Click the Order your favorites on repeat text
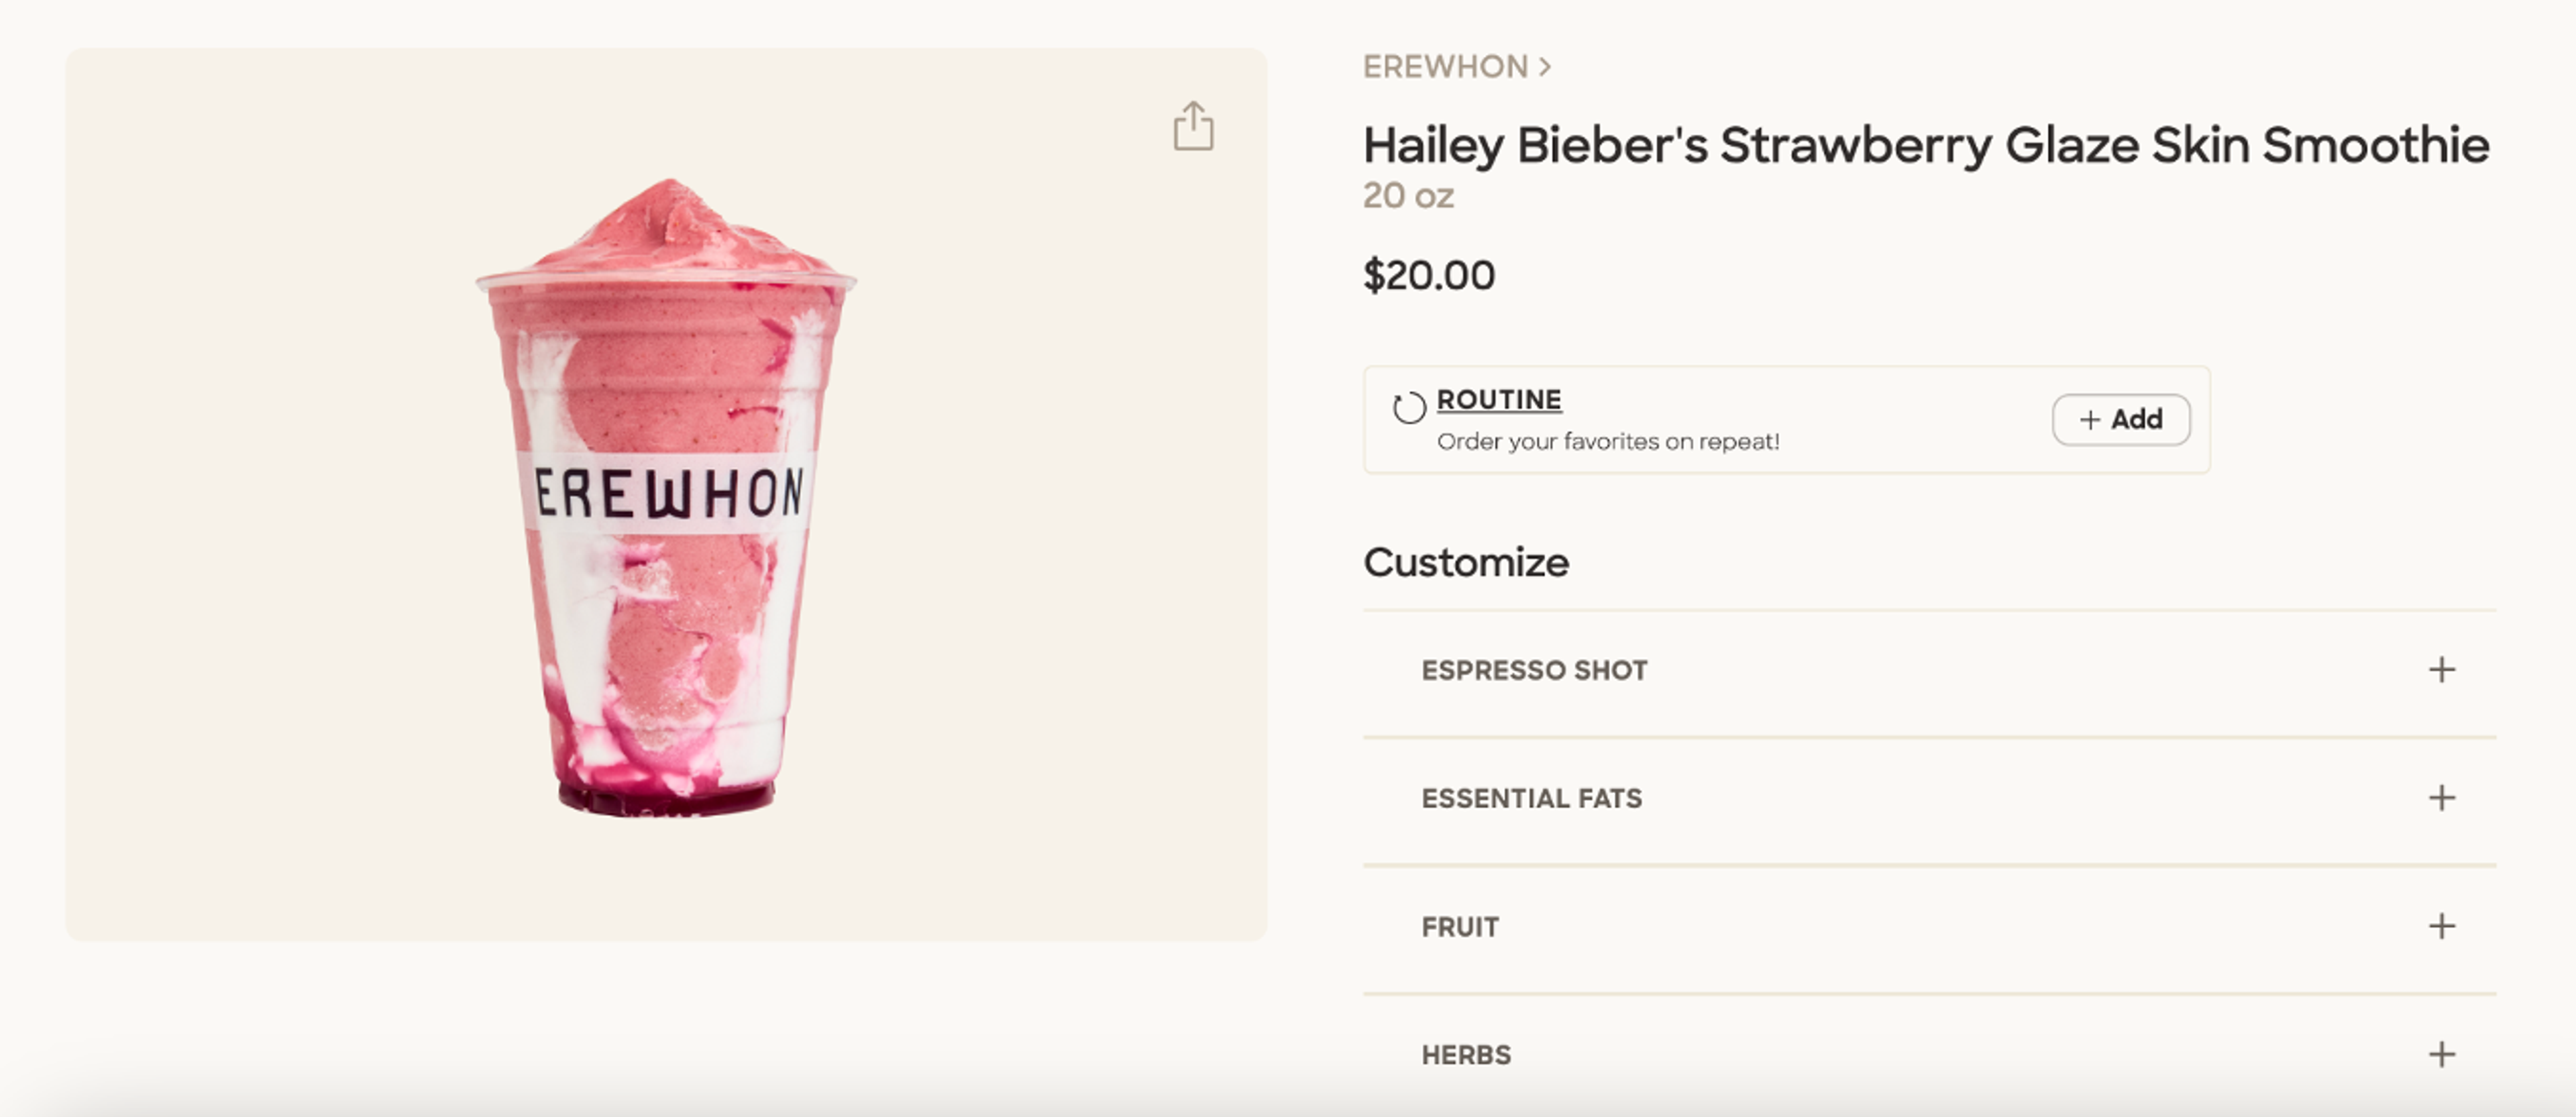The height and width of the screenshot is (1117, 2576). 1609,440
